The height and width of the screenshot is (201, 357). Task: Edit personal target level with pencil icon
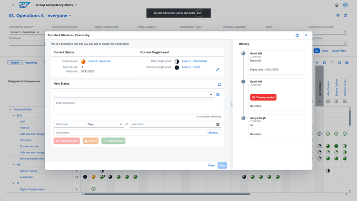(x=218, y=70)
